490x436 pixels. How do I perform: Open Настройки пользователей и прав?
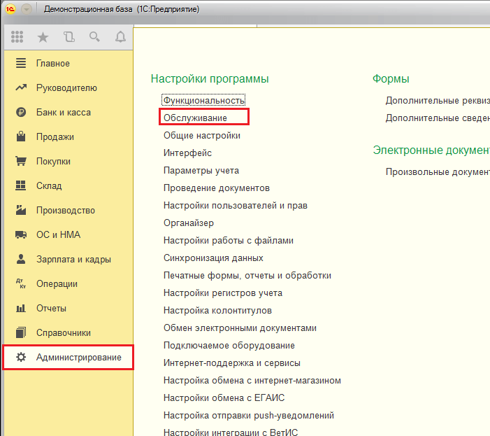(x=236, y=206)
